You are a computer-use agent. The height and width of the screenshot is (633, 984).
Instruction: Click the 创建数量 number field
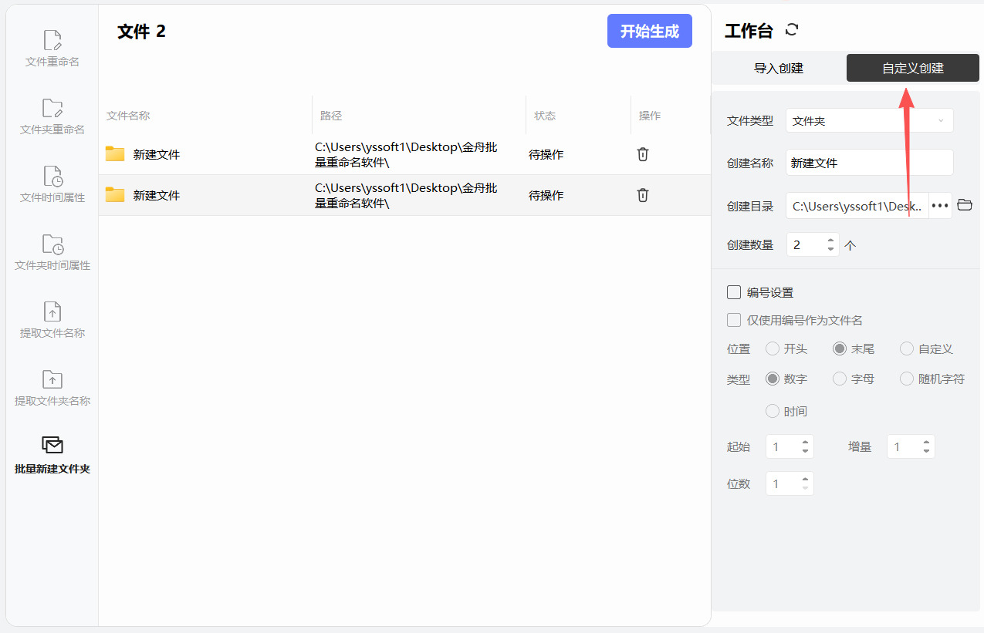[813, 245]
